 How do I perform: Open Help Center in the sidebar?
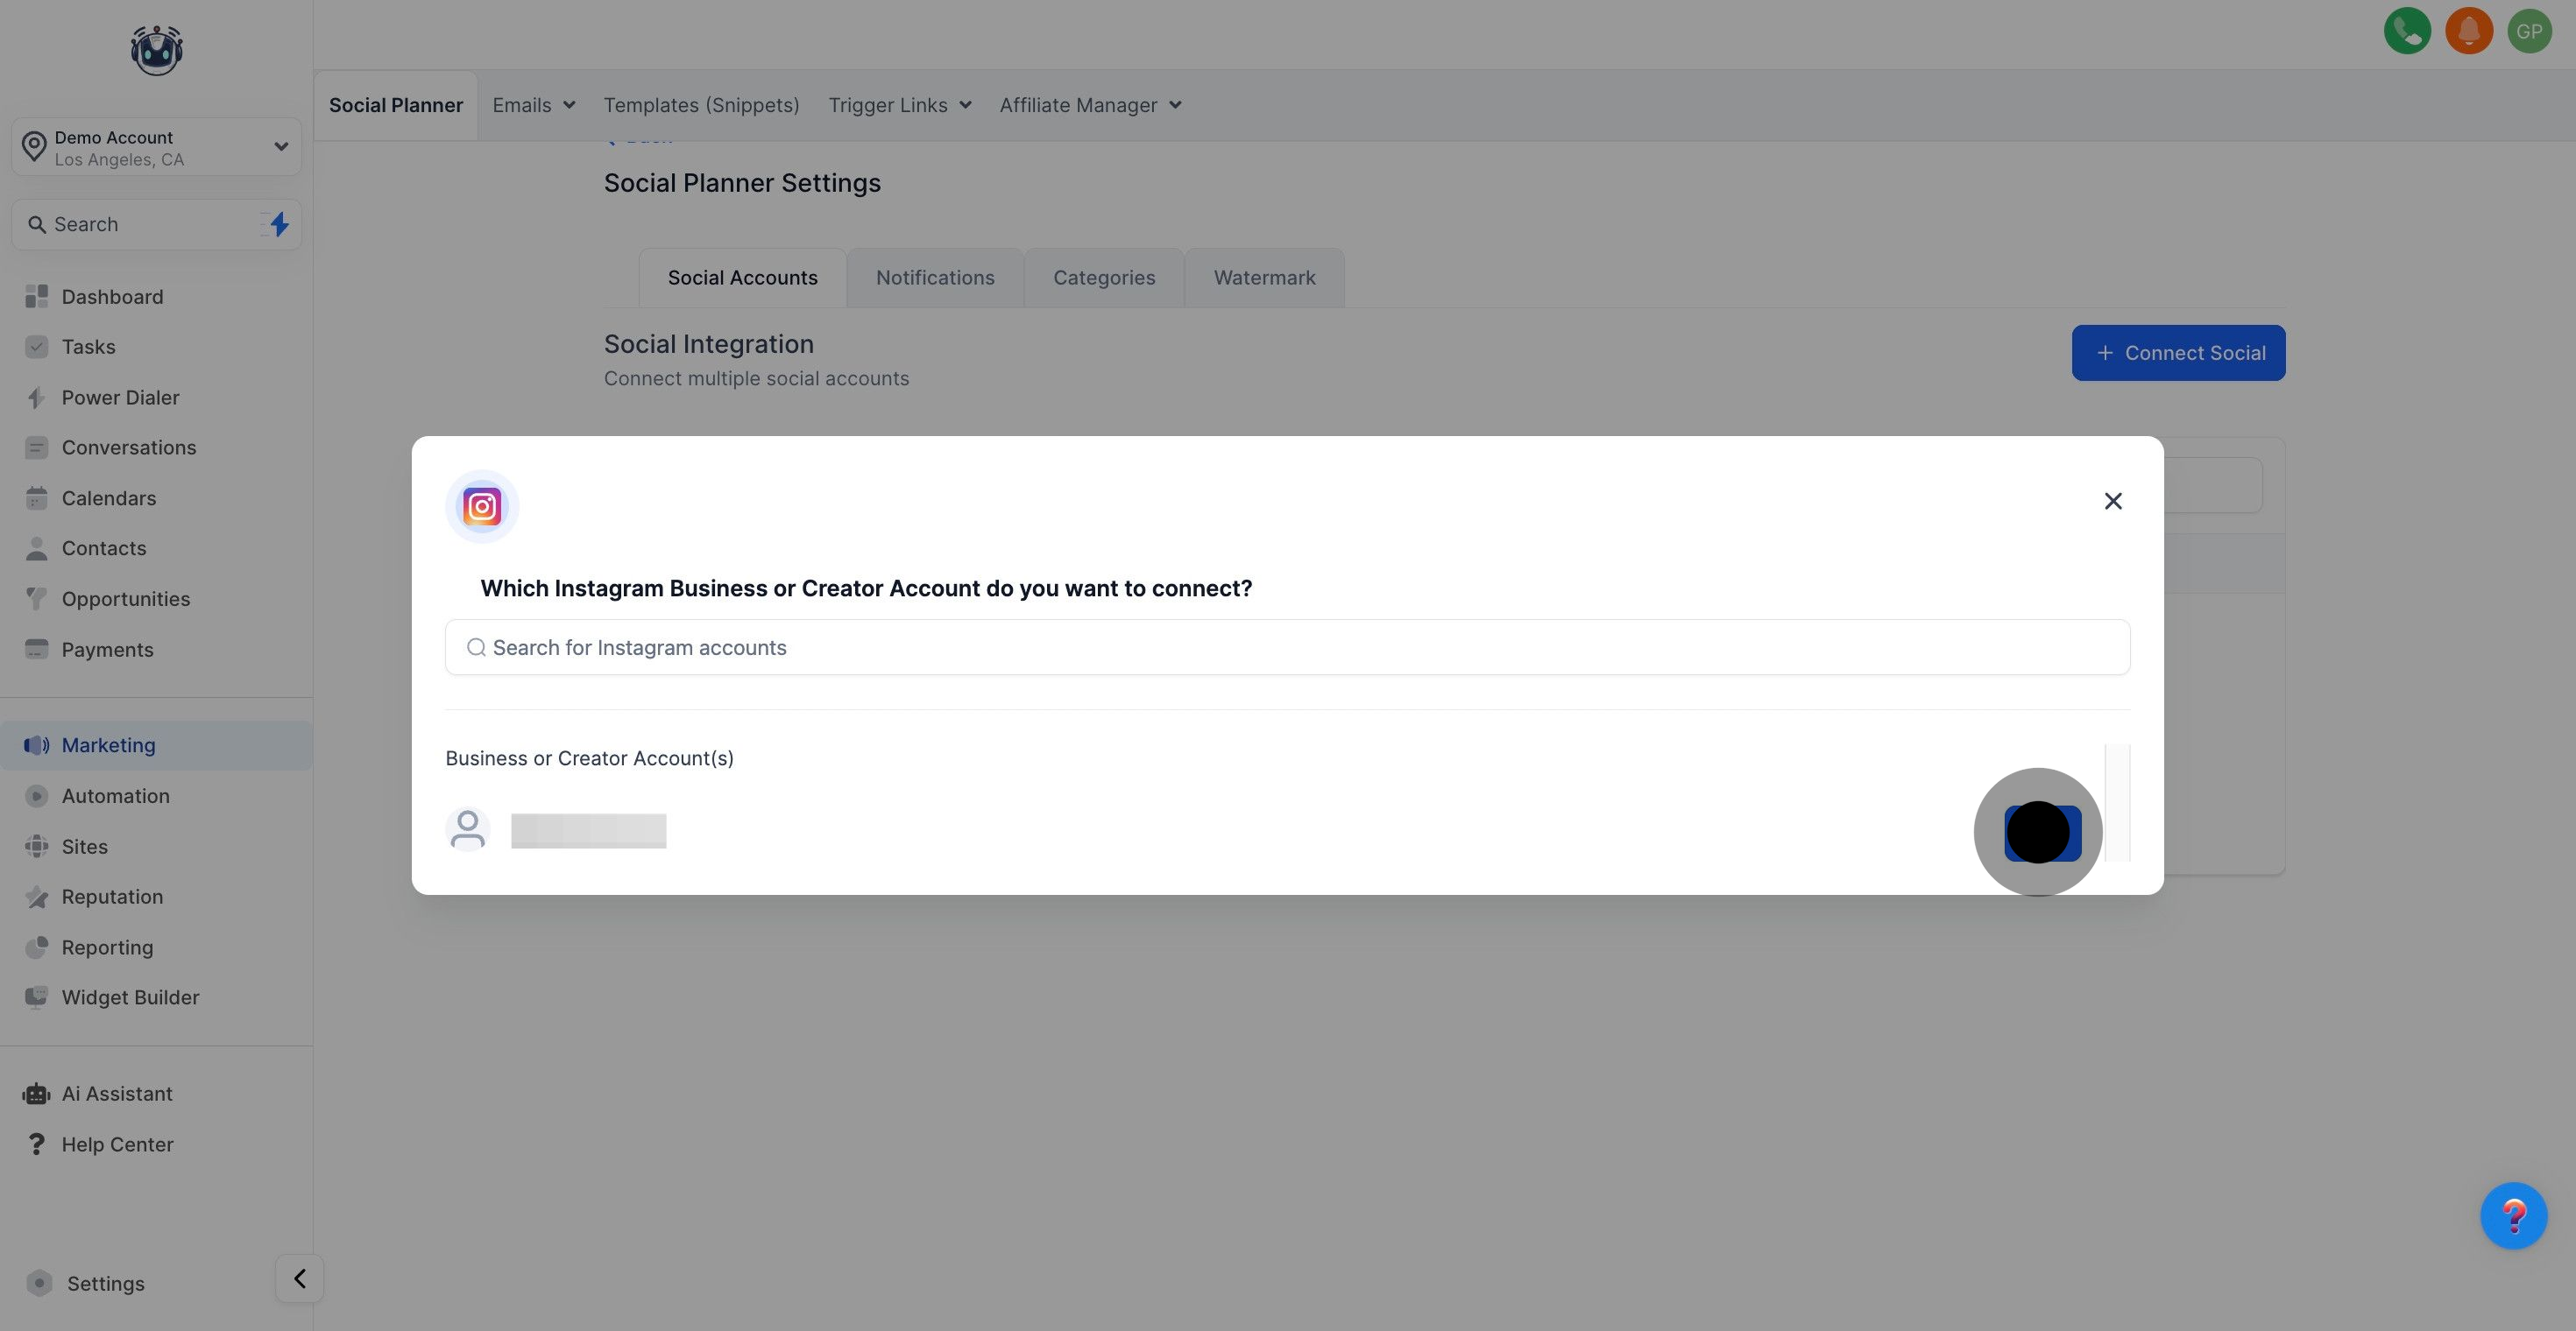(116, 1144)
